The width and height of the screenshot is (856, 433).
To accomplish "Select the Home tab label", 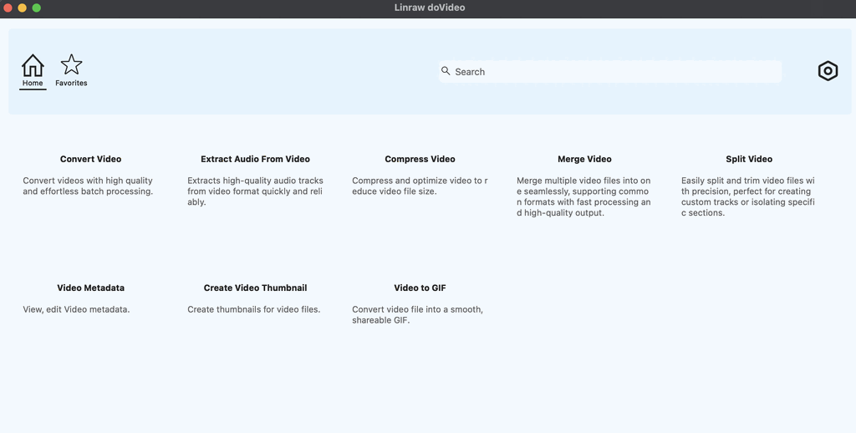I will click(x=33, y=84).
